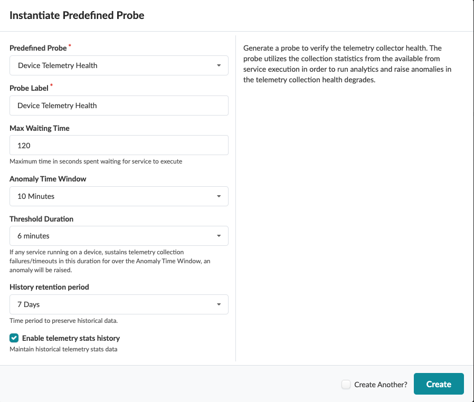The image size is (474, 402).
Task: Focus the Probe Label text field
Action: pyautogui.click(x=119, y=106)
